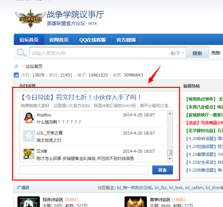Open moderator lol_caitlyn profile

[194, 188]
